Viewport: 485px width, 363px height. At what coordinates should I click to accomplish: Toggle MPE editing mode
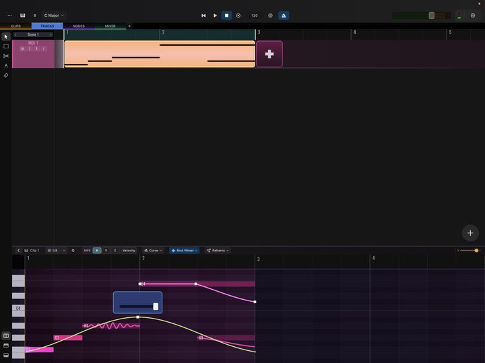[x=87, y=250]
